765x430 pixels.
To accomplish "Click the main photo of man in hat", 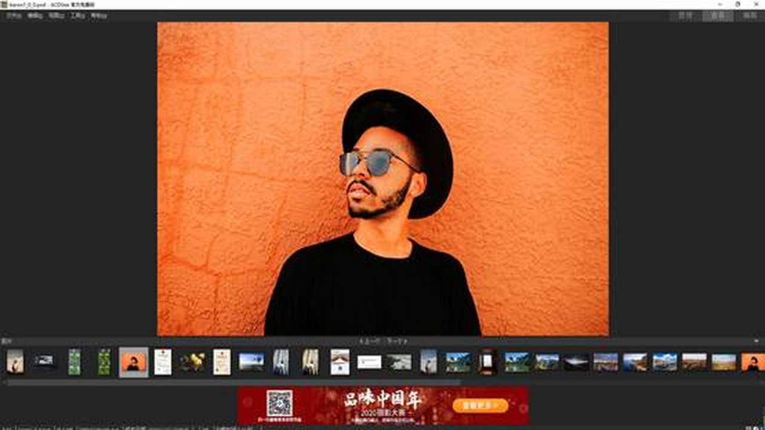I will click(382, 179).
